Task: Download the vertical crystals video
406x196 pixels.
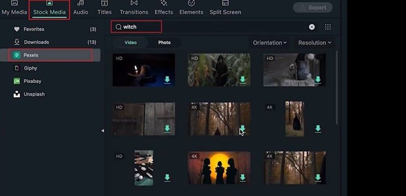Action: pos(167,178)
